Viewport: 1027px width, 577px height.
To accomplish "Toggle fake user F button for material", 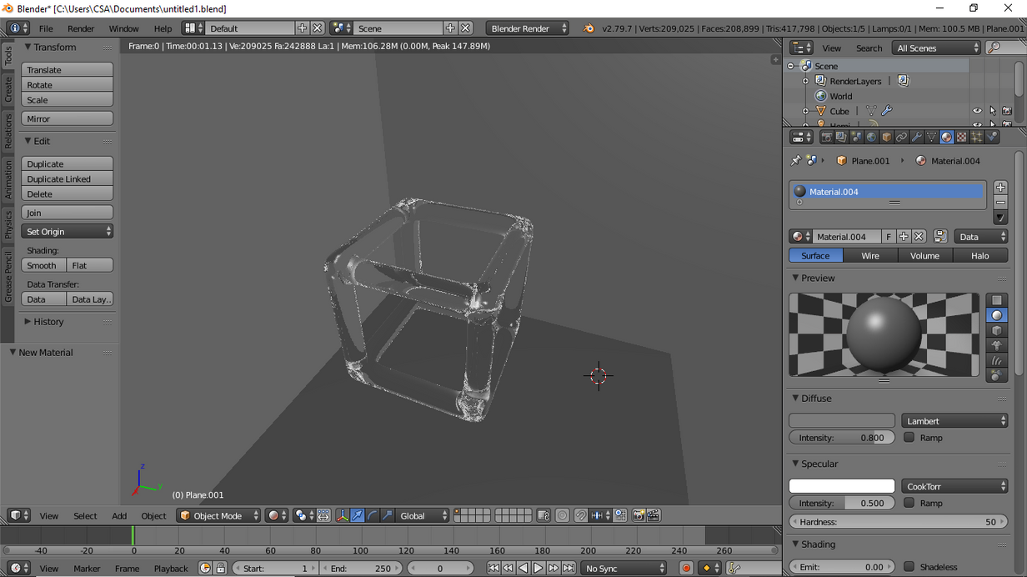I will [x=889, y=237].
